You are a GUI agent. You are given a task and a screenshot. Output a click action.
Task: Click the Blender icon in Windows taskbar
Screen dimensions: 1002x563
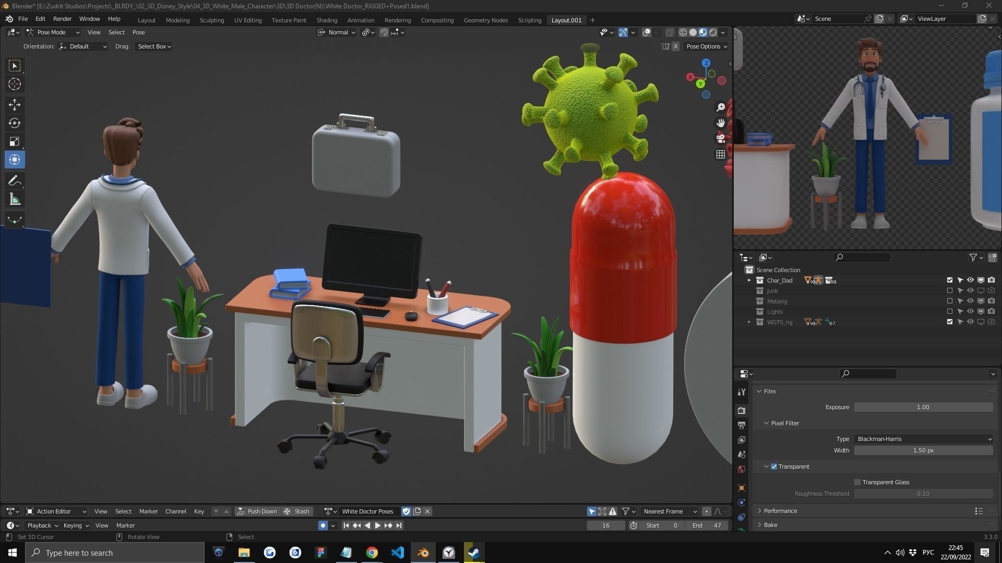(423, 553)
